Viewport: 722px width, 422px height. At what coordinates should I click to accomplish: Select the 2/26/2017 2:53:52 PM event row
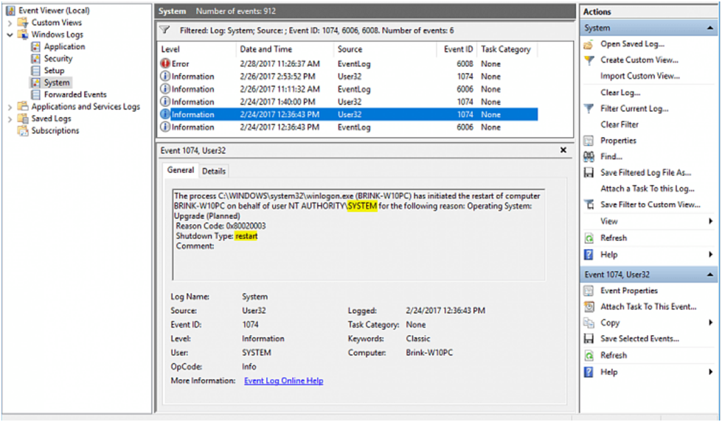click(x=348, y=77)
